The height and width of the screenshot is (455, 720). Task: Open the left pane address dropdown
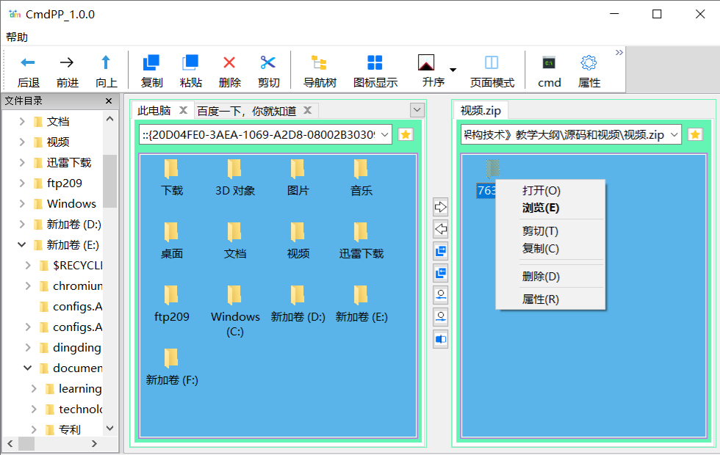tap(385, 134)
